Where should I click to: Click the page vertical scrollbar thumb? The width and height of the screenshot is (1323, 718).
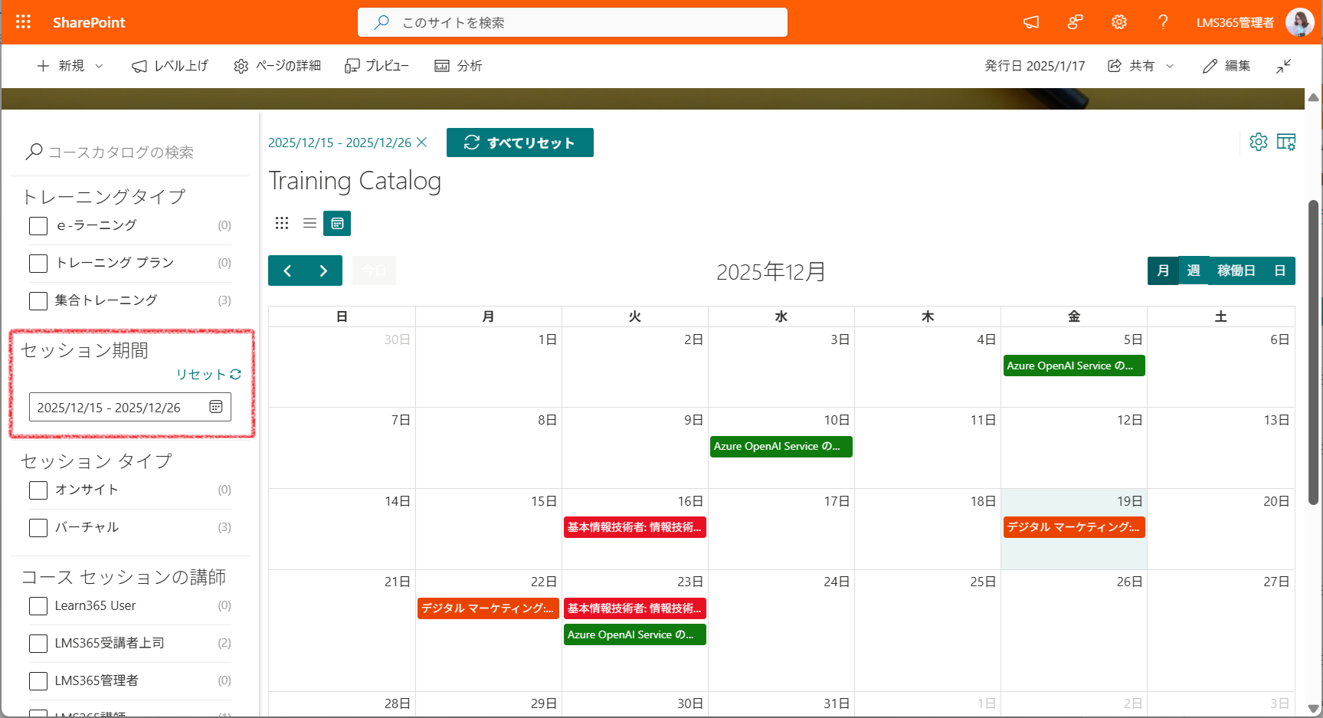click(x=1313, y=352)
